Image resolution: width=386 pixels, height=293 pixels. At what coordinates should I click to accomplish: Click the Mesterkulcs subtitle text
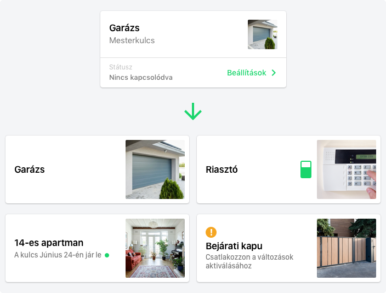(132, 40)
